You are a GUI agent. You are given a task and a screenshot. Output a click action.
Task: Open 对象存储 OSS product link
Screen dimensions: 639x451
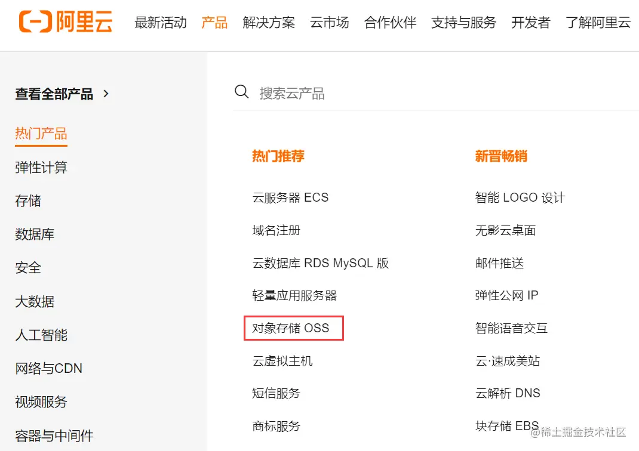(x=291, y=328)
